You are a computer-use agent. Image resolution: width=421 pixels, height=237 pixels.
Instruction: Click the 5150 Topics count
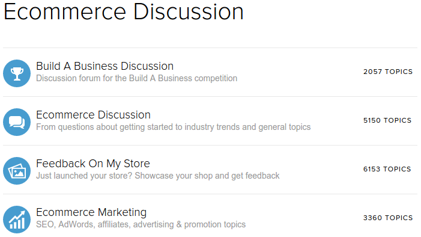[387, 120]
